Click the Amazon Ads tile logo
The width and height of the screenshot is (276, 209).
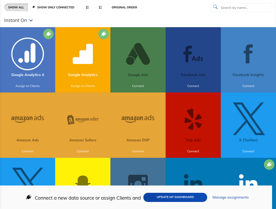[x=28, y=119]
